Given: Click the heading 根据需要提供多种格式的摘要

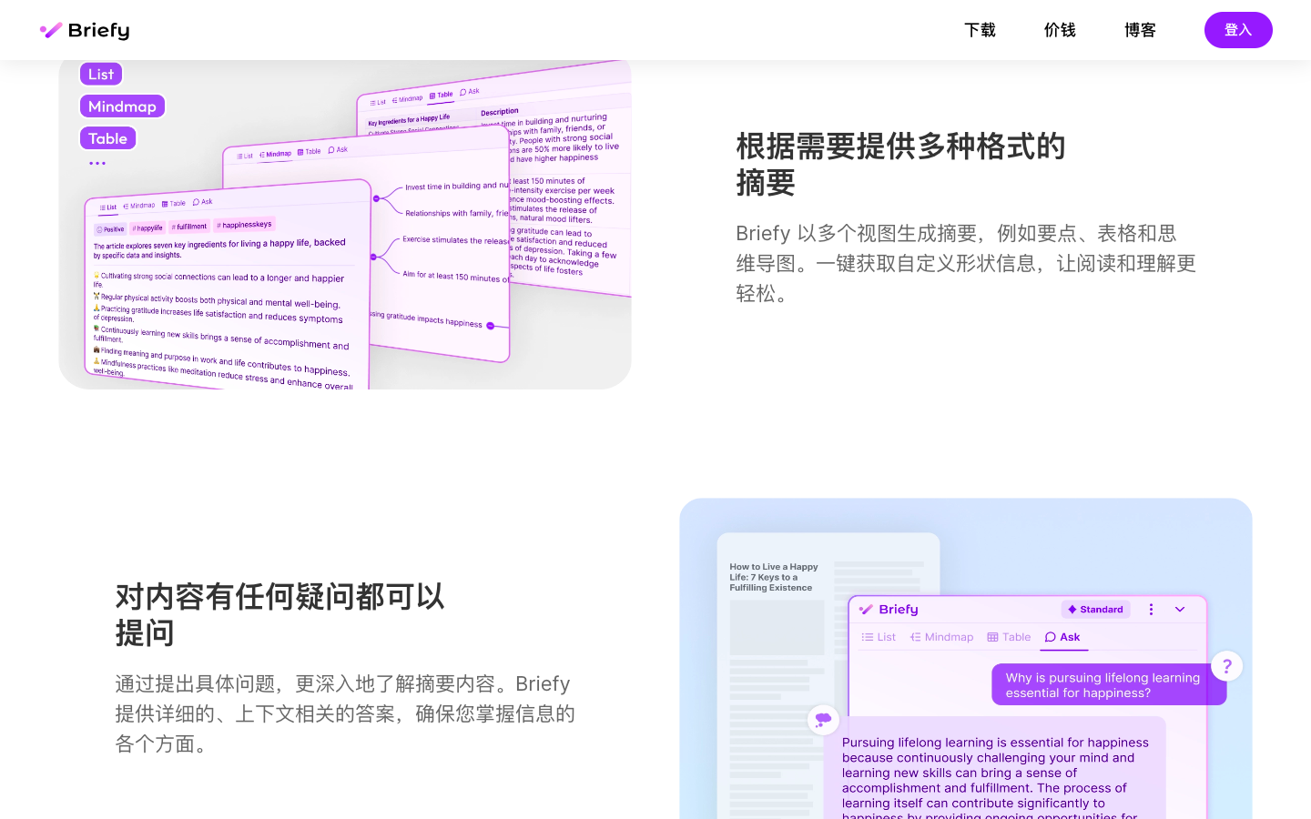Looking at the screenshot, I should 899,165.
